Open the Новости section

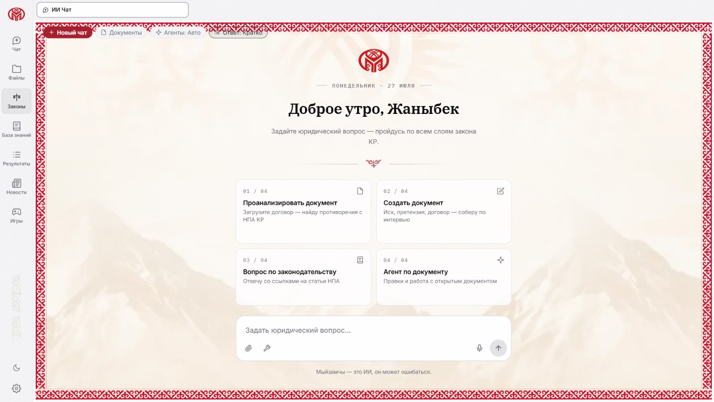click(x=17, y=187)
